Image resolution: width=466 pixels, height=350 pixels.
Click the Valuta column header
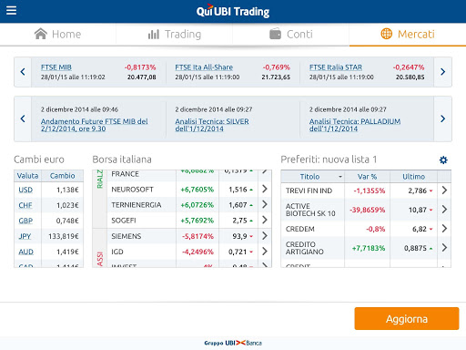coord(27,176)
